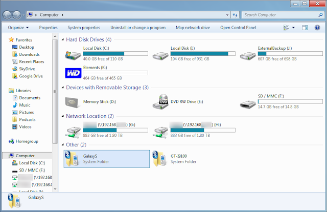Click GalaxyS icon in details pane
Screen dimensions: 327x212
(x=14, y=201)
